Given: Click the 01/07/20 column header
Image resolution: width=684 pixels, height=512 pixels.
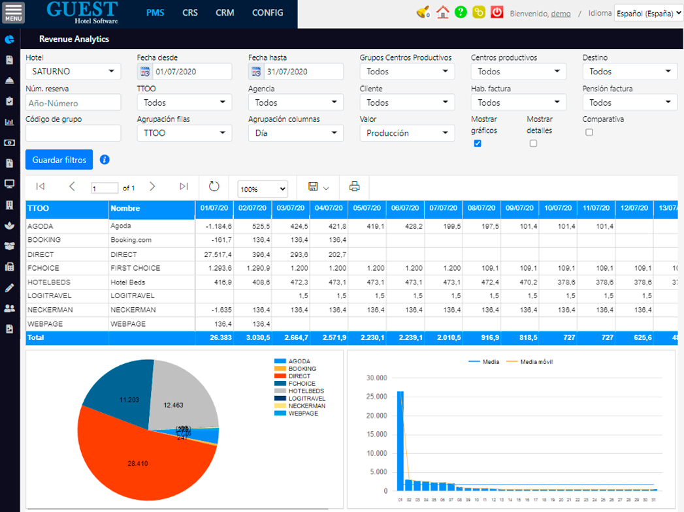Looking at the screenshot, I should [x=214, y=209].
